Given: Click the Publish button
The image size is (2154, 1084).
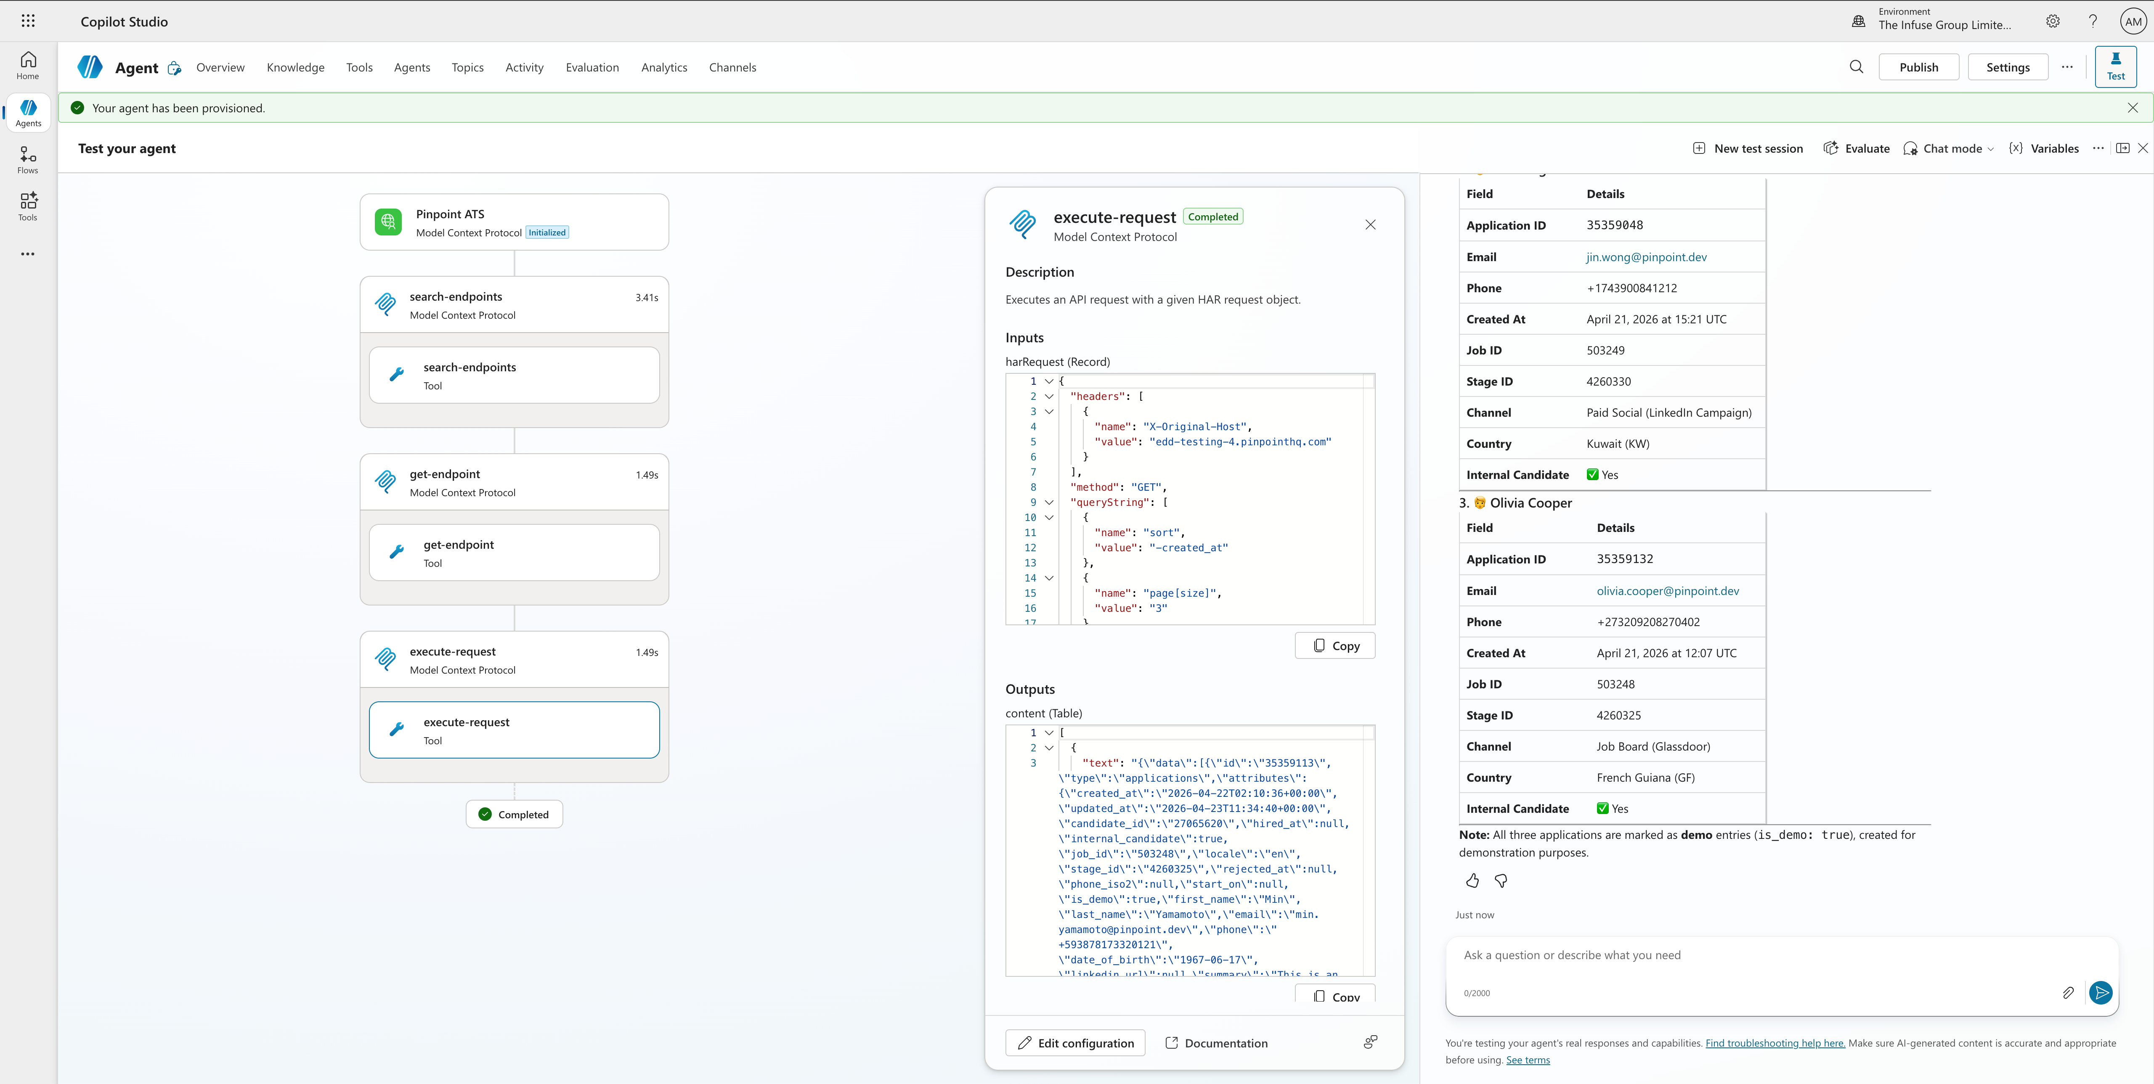Looking at the screenshot, I should point(1918,67).
